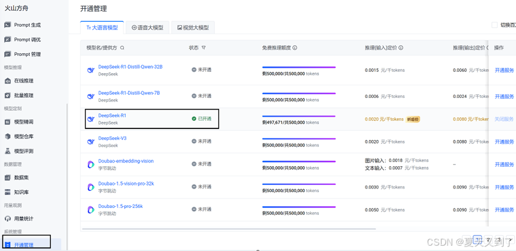Click the Doubao-1.5-pro-256k quota progress bar
This screenshot has width=516, height=251.
[x=299, y=207]
